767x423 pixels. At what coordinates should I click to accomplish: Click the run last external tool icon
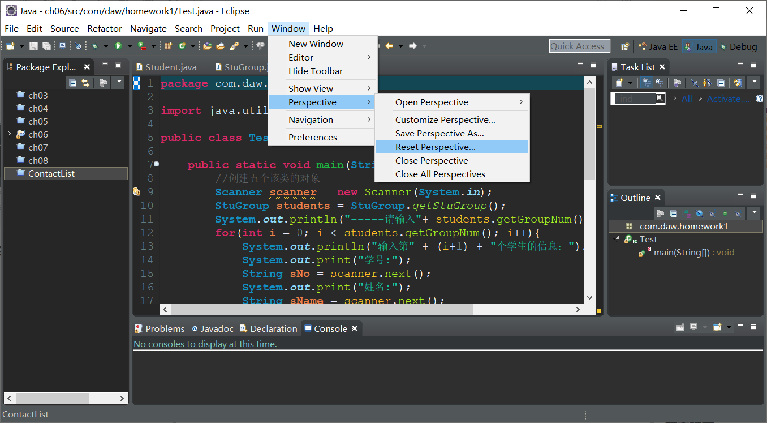(143, 46)
